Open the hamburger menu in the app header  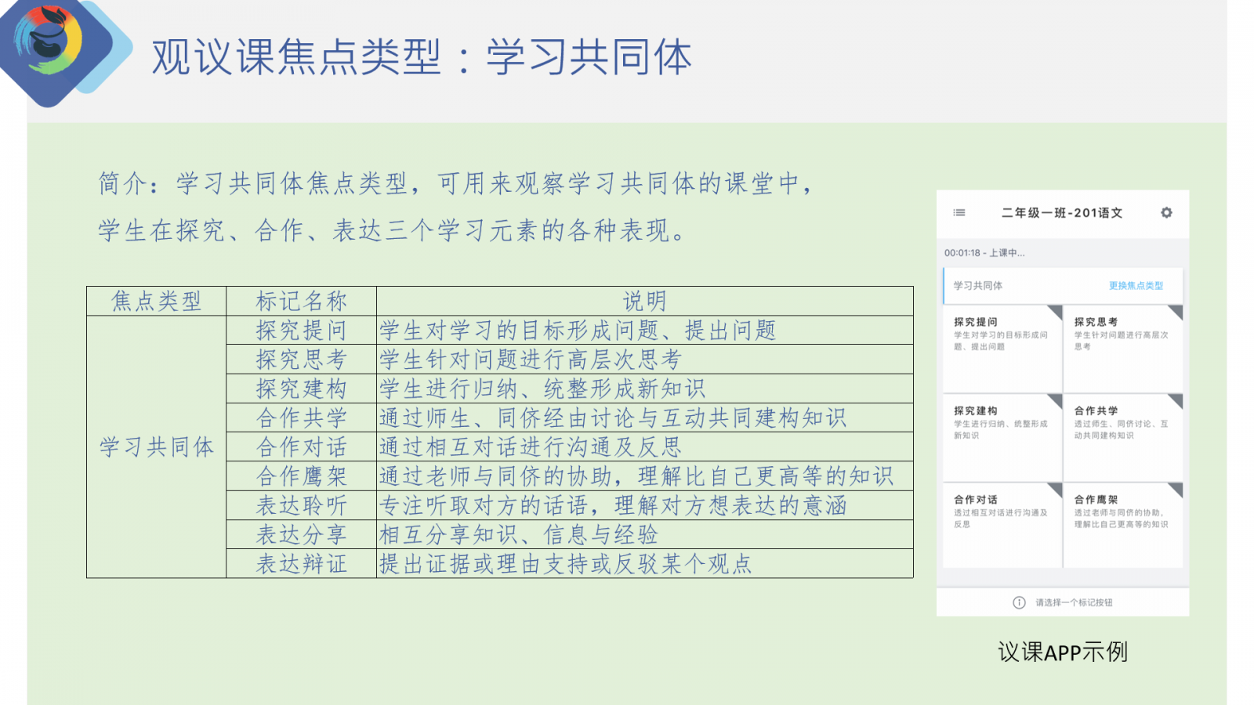click(x=959, y=212)
